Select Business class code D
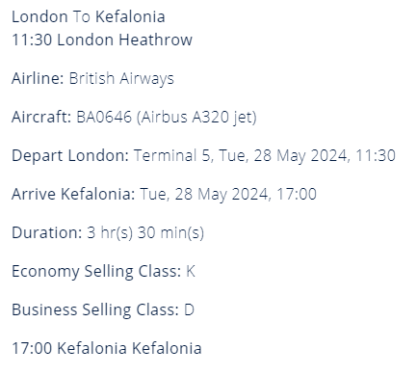The image size is (417, 376). point(189,309)
